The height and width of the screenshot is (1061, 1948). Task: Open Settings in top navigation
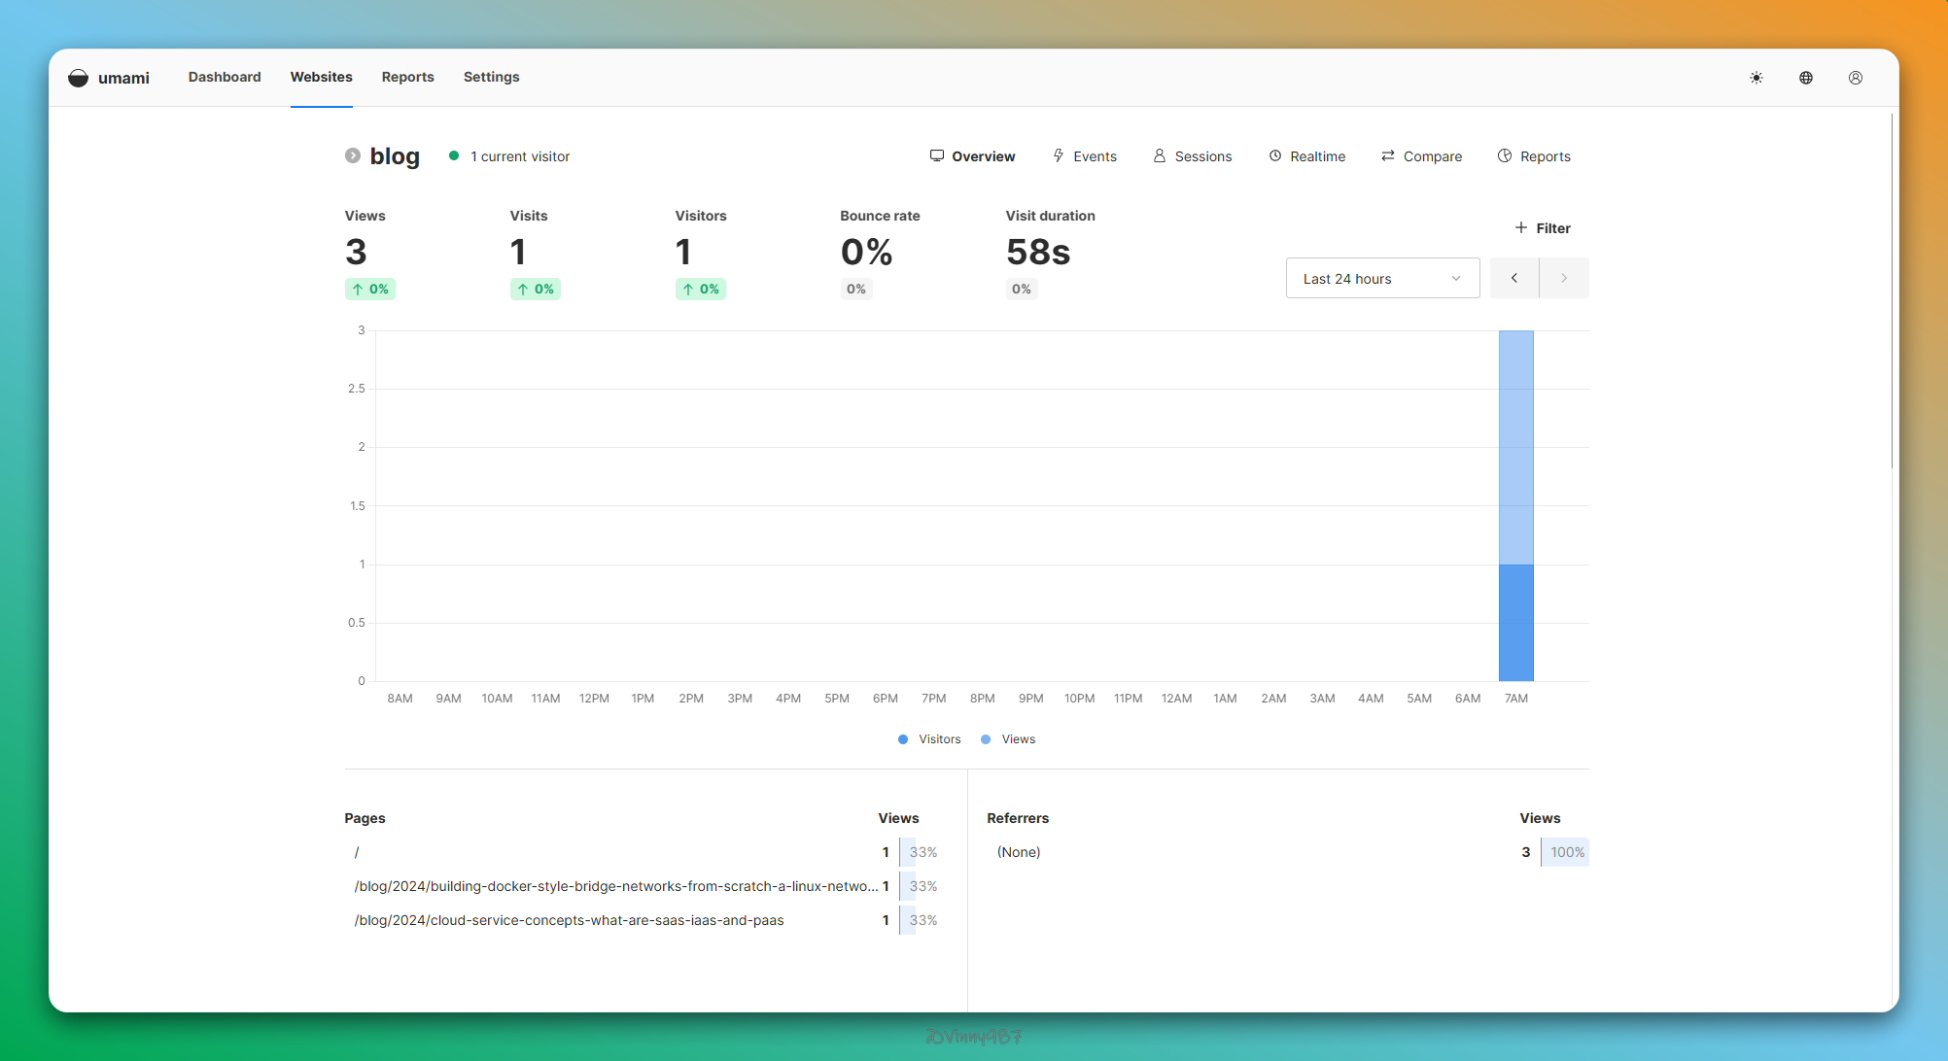[491, 77]
